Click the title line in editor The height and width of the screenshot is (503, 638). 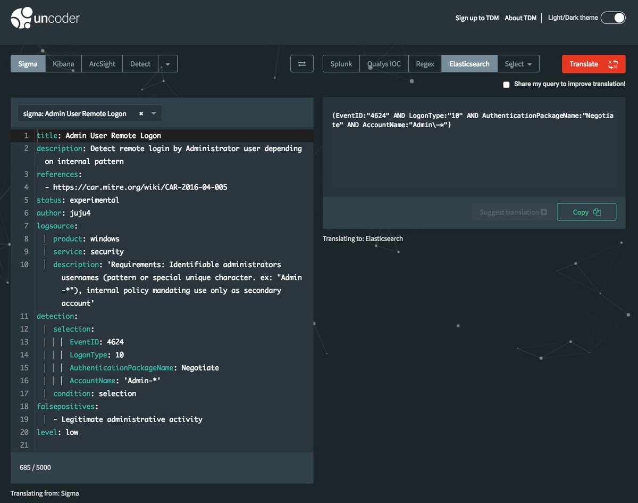pos(99,136)
